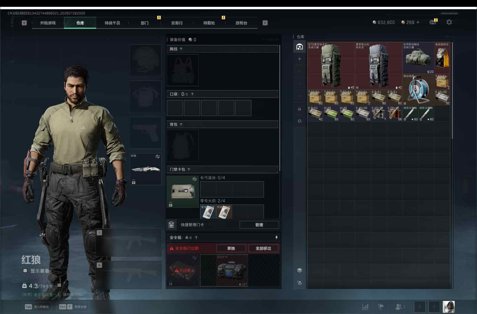Go to the 交易行 tab
This screenshot has height=314, width=477.
tap(177, 23)
